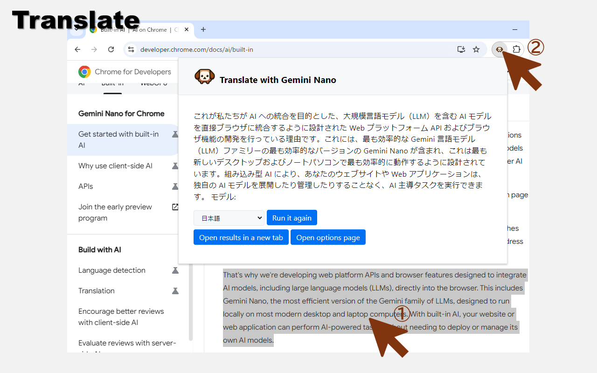Screen dimensions: 597x373
Task: Open the Extensions puzzle icon
Action: pos(516,49)
